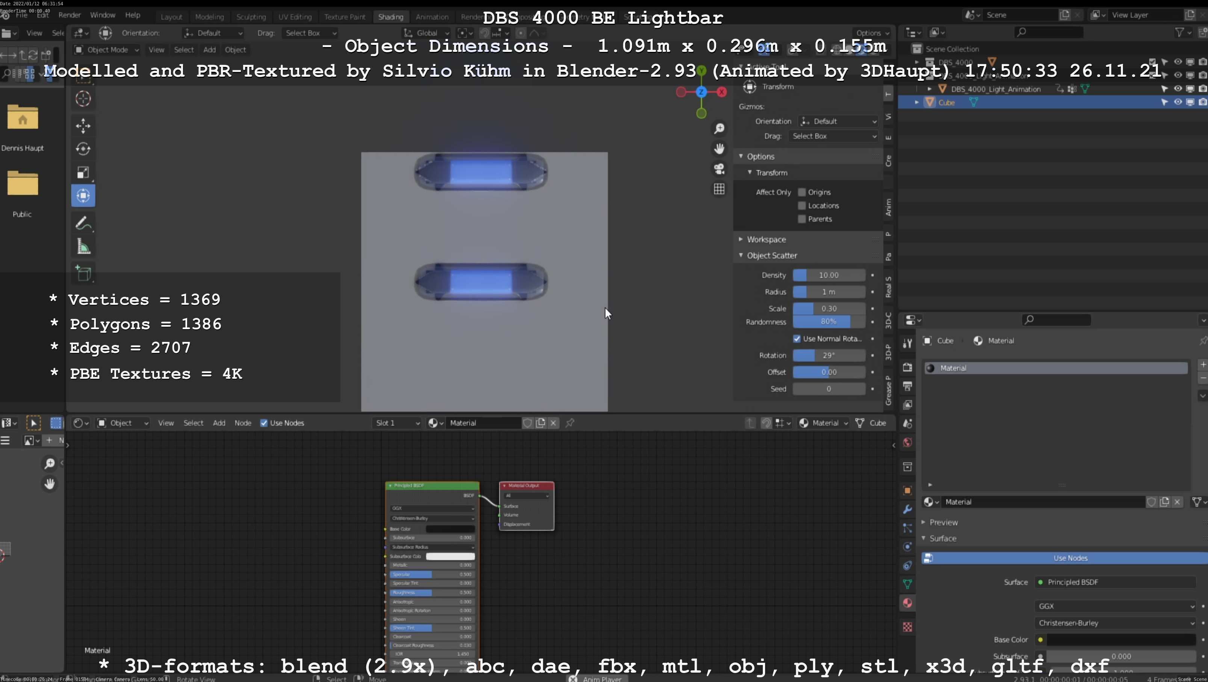The width and height of the screenshot is (1208, 682).
Task: Switch to the UV Editing workspace tab
Action: (x=295, y=17)
